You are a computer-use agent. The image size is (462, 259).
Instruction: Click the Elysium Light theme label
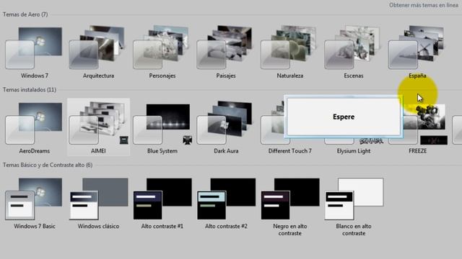coord(354,151)
